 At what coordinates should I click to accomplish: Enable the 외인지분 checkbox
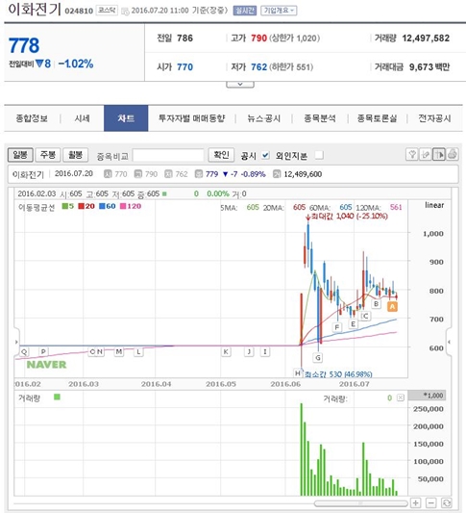point(319,155)
